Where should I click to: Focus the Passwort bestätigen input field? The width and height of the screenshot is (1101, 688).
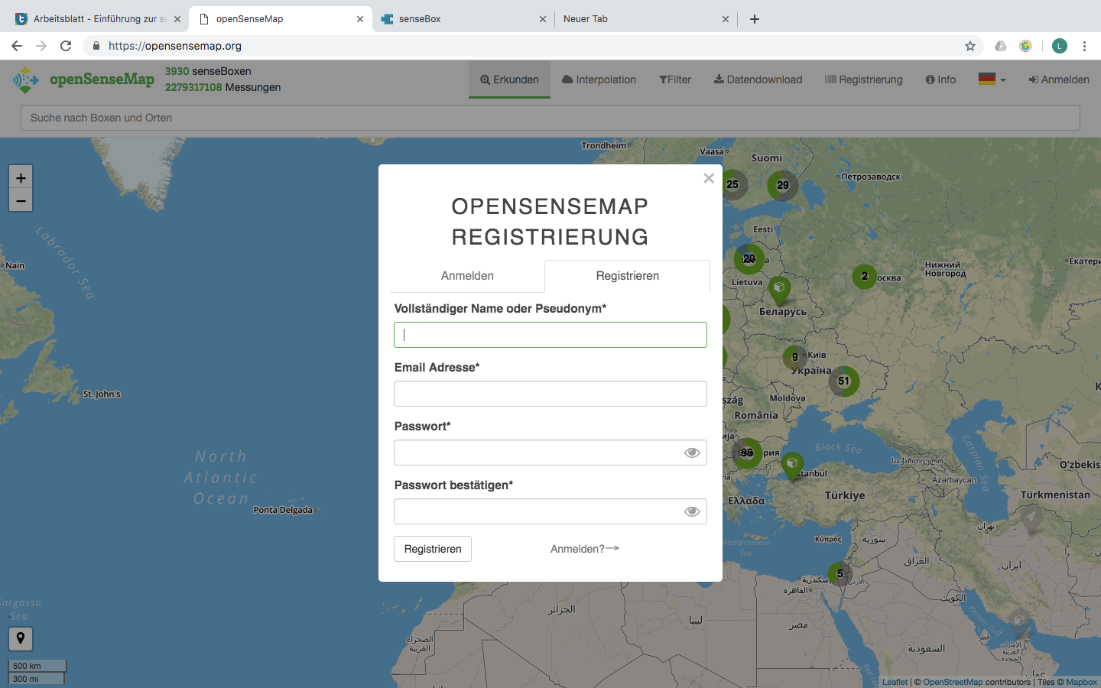point(550,511)
